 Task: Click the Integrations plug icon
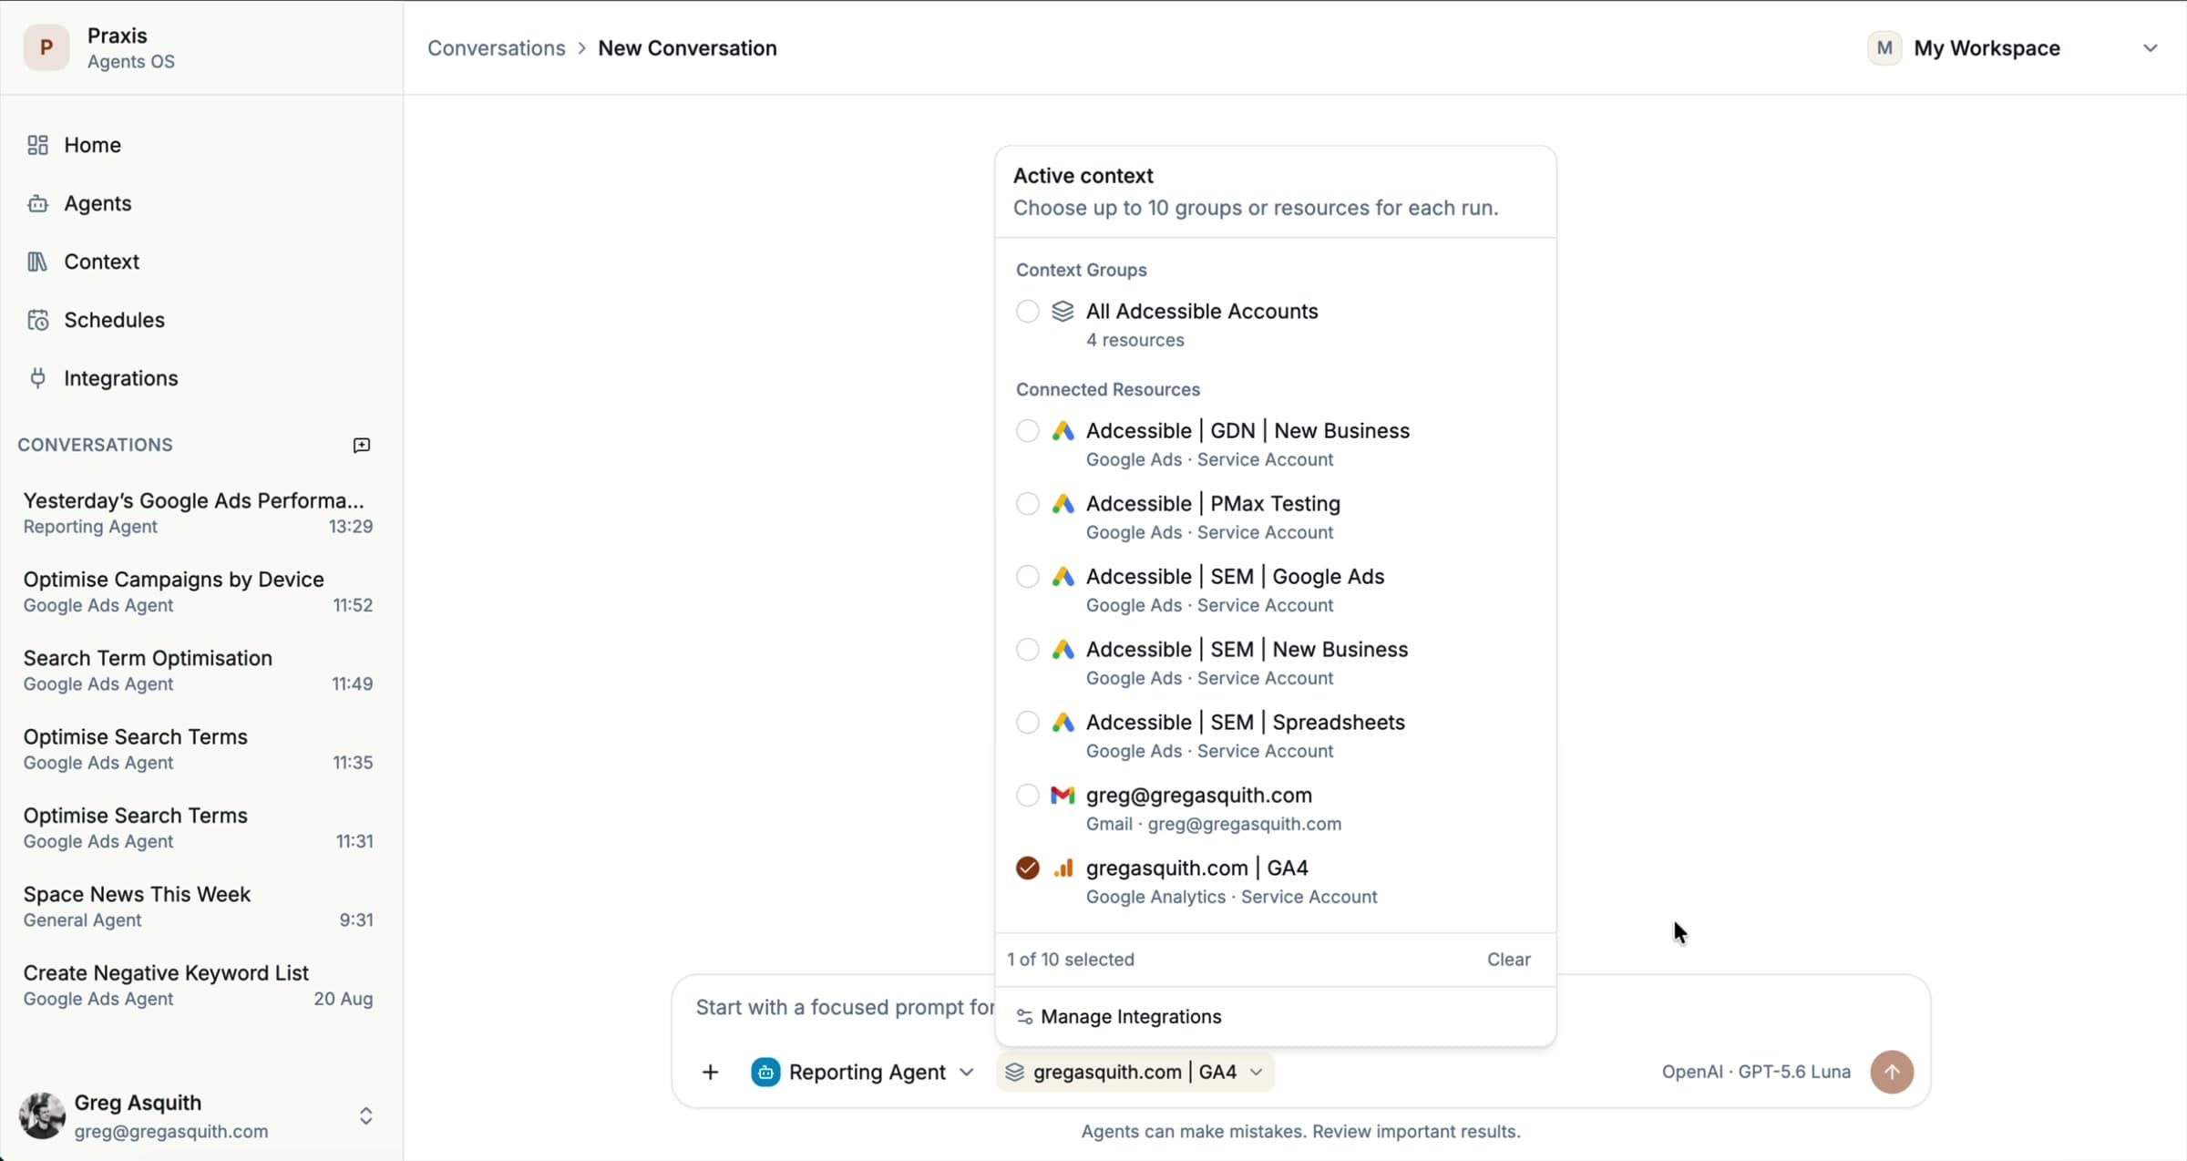click(x=37, y=378)
